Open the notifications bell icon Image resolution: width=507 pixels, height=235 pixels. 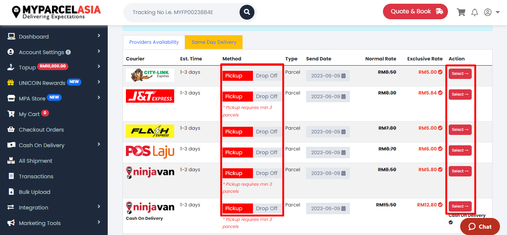click(475, 12)
